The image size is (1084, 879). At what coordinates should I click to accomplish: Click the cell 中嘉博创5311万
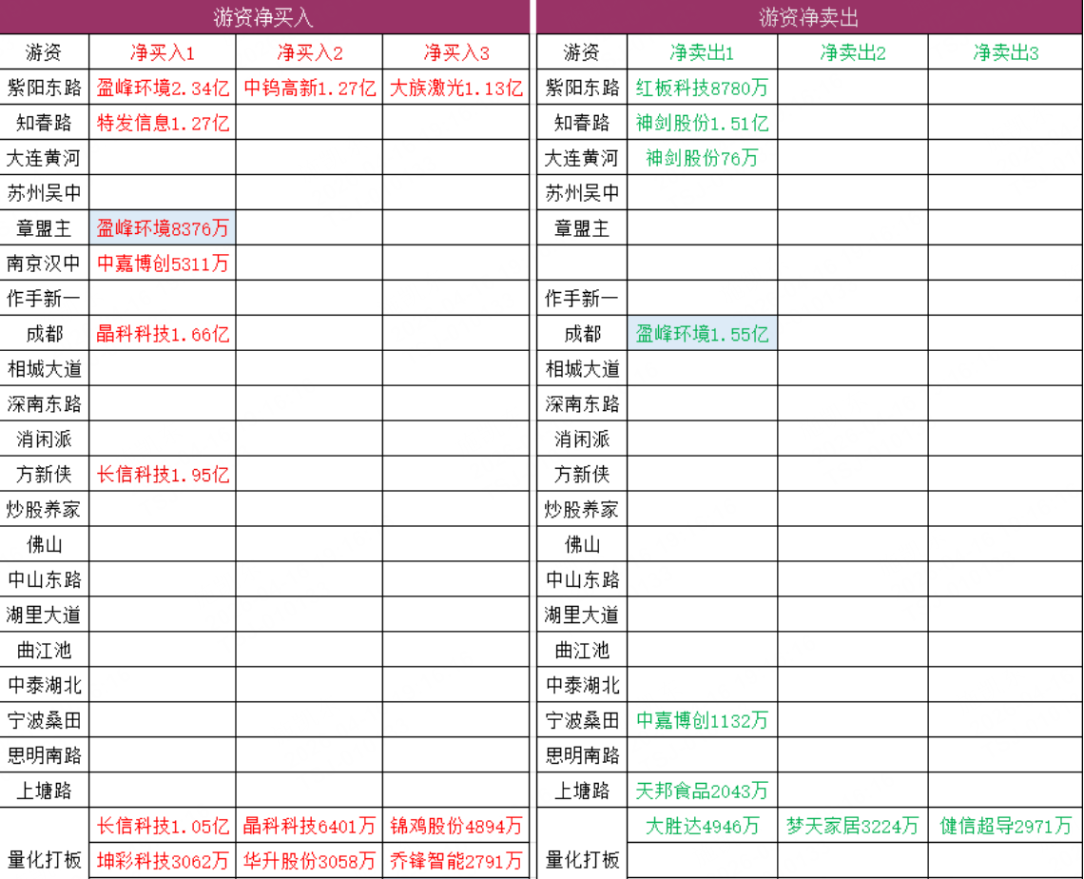(x=163, y=264)
